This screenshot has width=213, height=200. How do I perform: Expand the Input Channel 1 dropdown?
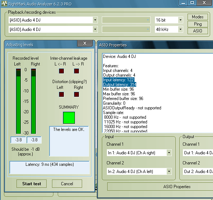[x=169, y=153]
